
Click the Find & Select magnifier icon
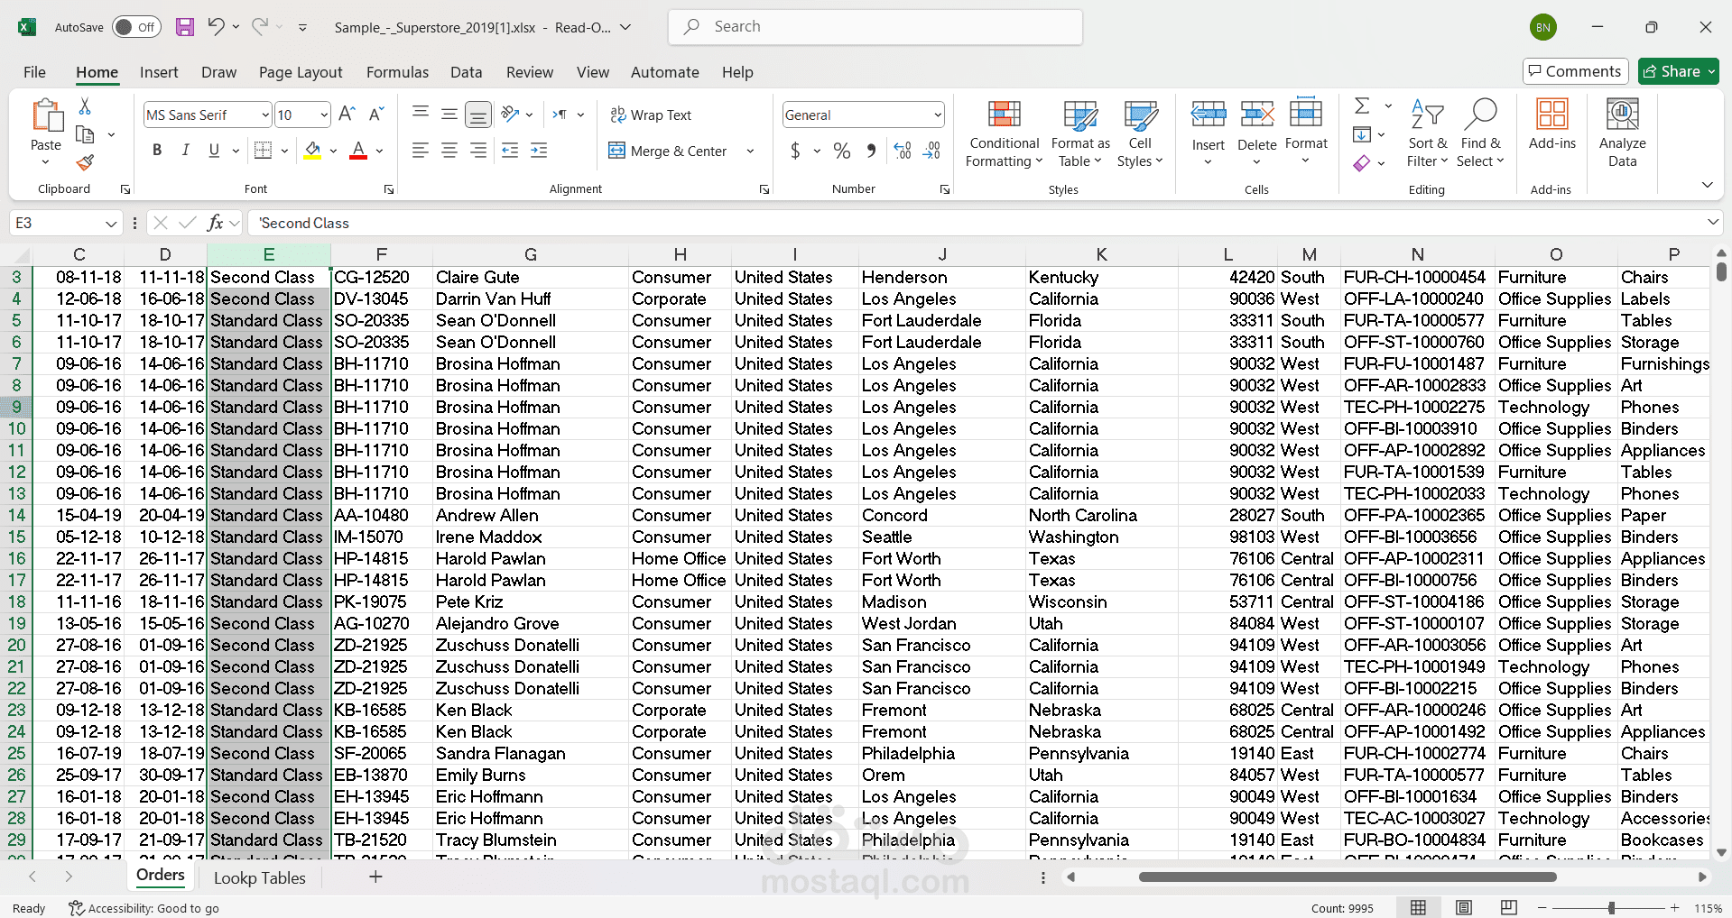pos(1480,115)
